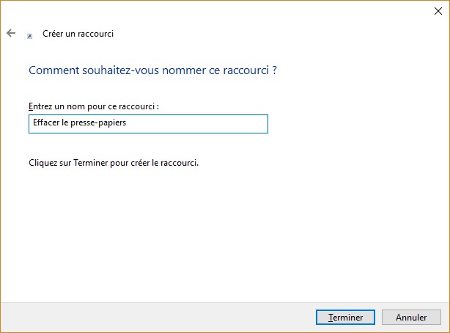Click the question mark ending the heading
Image resolution: width=450 pixels, height=333 pixels.
[274, 71]
